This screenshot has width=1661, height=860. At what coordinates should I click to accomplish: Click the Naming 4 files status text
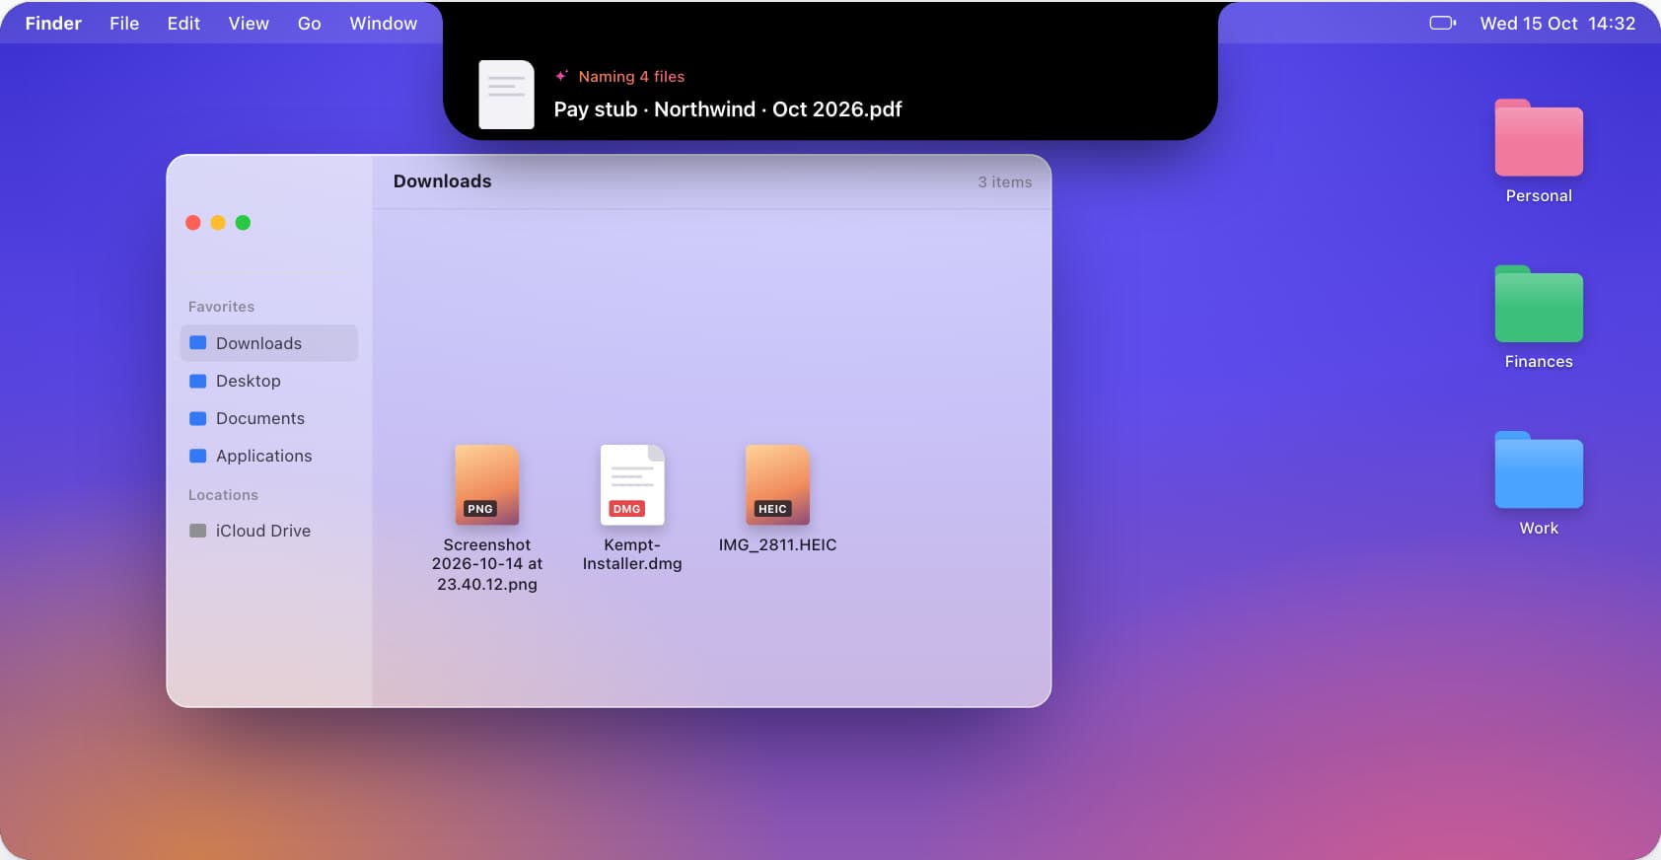[x=631, y=76]
